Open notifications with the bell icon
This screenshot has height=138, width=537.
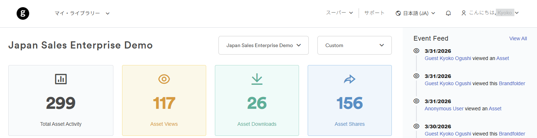[448, 13]
